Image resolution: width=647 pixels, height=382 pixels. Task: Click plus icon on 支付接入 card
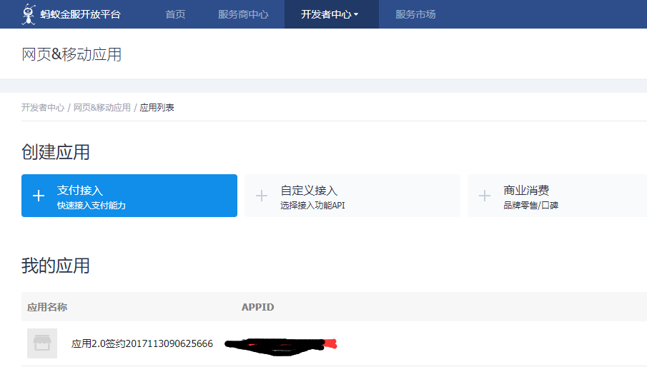(39, 196)
